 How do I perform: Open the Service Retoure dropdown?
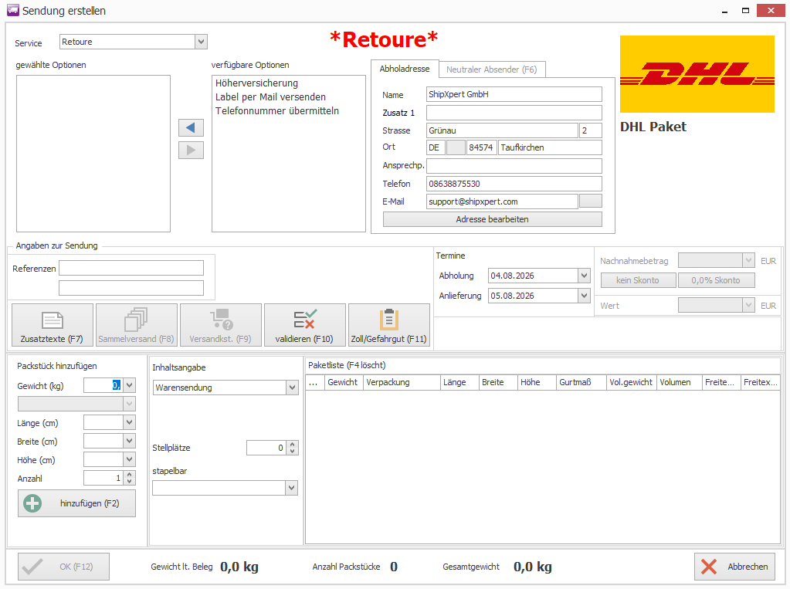(201, 42)
